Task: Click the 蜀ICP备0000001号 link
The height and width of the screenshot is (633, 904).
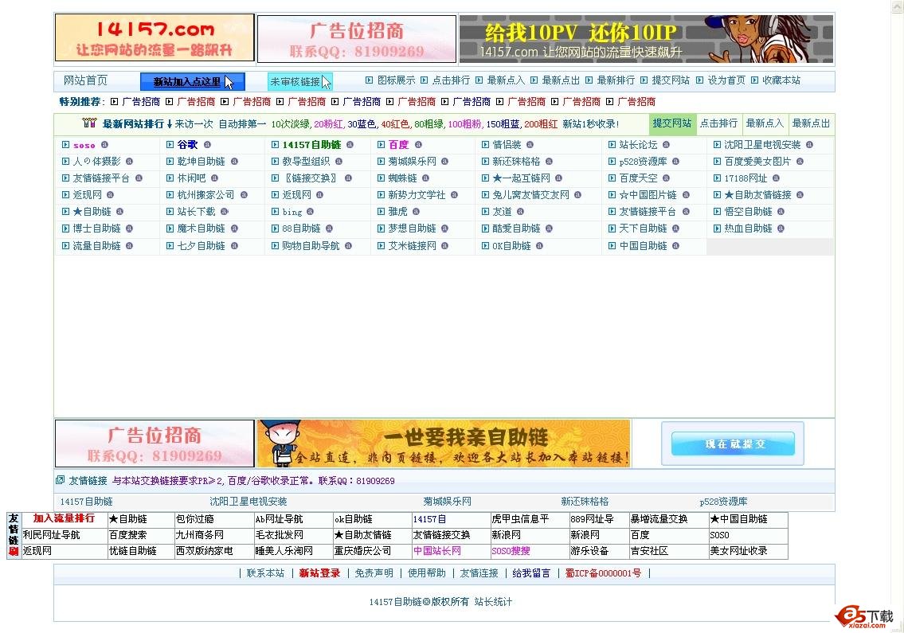Action: point(603,573)
